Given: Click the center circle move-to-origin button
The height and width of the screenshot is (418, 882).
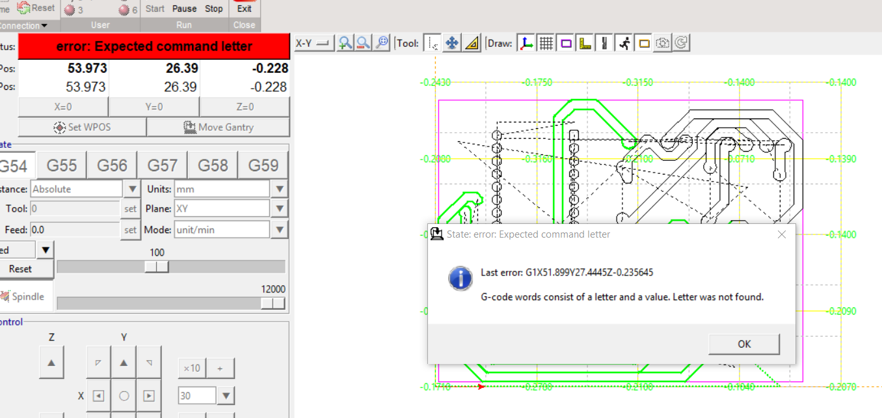Looking at the screenshot, I should (124, 395).
